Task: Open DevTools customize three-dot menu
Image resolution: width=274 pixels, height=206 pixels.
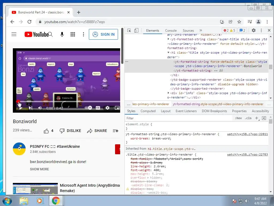Action: 261,30
